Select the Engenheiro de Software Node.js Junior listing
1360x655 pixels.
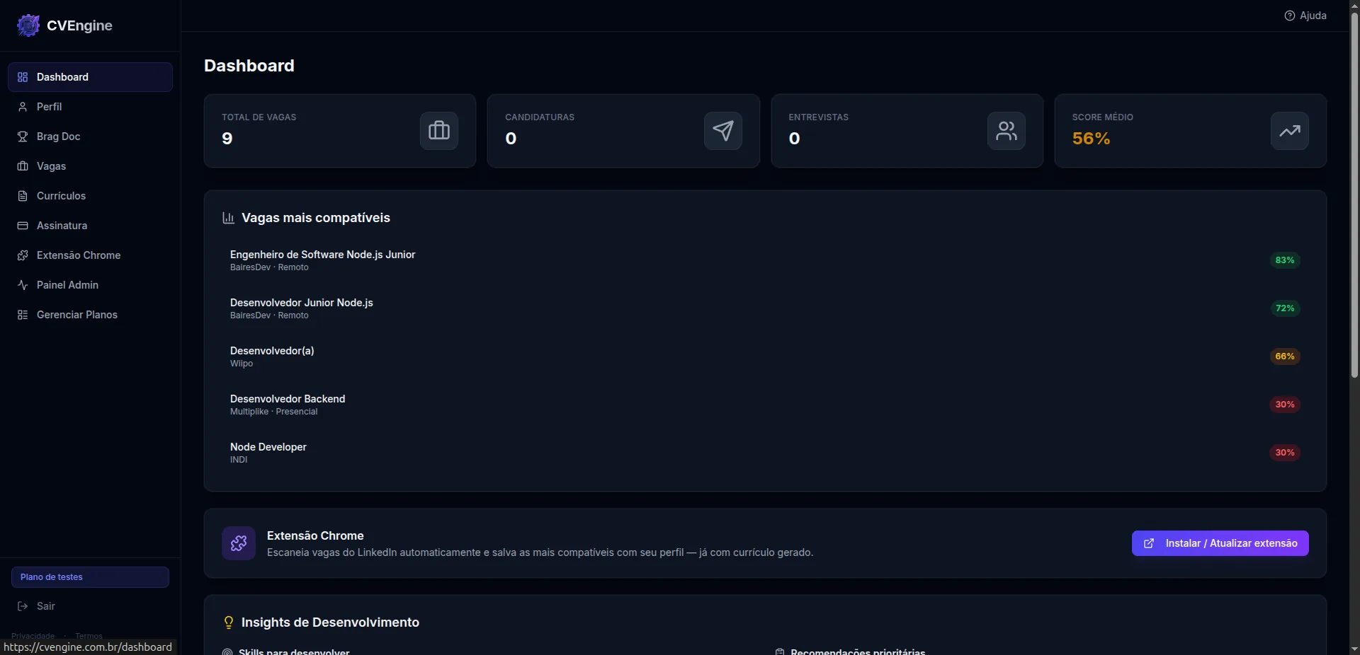pyautogui.click(x=322, y=255)
